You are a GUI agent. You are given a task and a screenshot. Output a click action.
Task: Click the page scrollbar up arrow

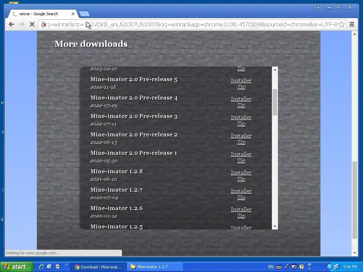pos(354,34)
